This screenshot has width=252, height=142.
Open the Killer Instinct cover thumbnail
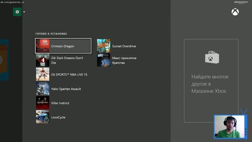pos(43,103)
